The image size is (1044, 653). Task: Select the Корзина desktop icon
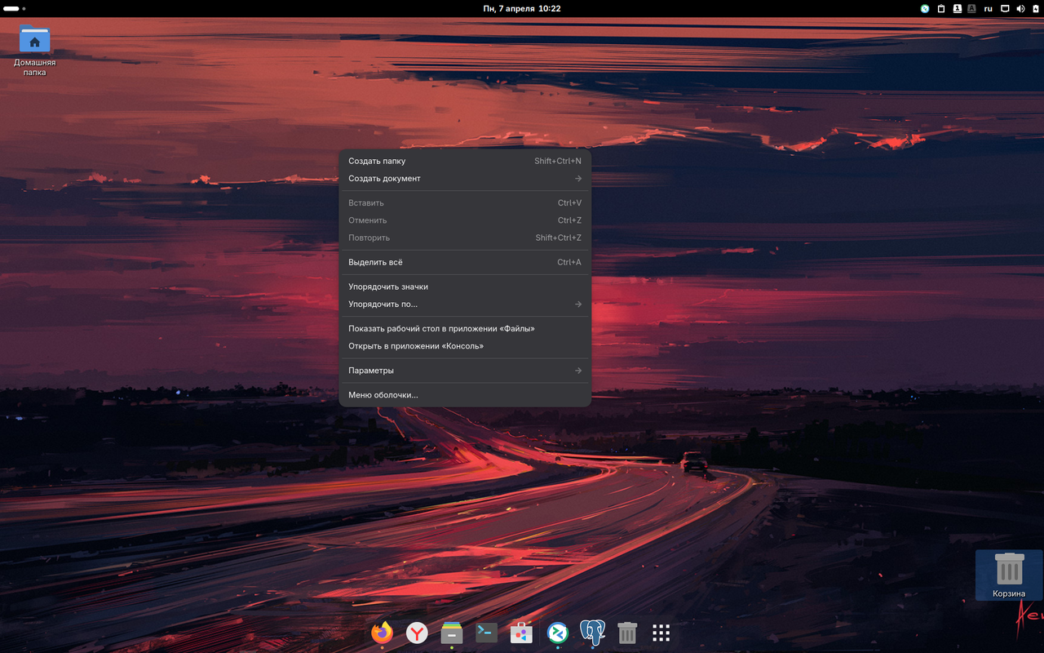[x=1009, y=575]
